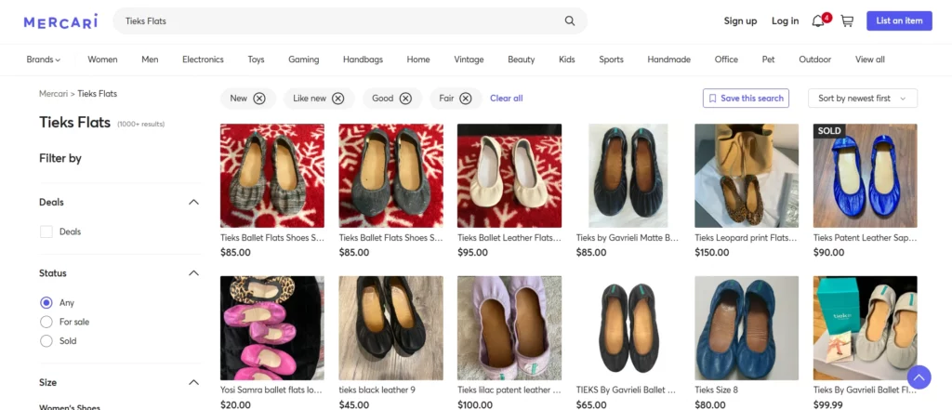
Task: Open the Tieks By Gavrieli $99.99 listing
Action: coord(866,328)
